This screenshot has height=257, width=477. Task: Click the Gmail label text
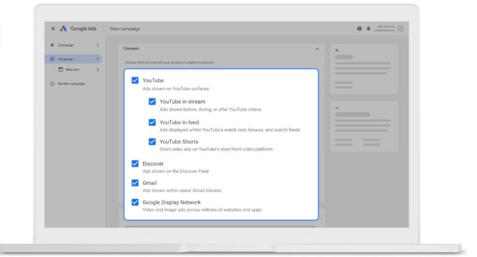point(150,183)
